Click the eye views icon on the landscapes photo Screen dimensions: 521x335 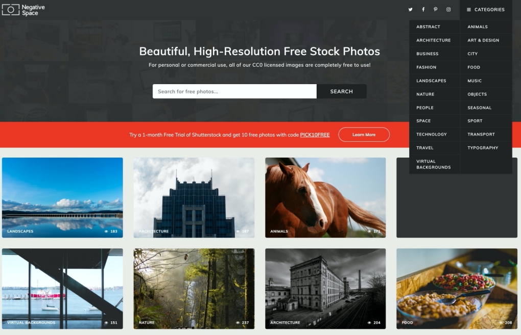(x=106, y=231)
